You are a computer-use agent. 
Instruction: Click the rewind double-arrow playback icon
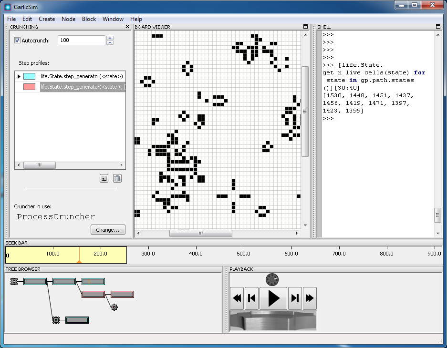coord(237,298)
